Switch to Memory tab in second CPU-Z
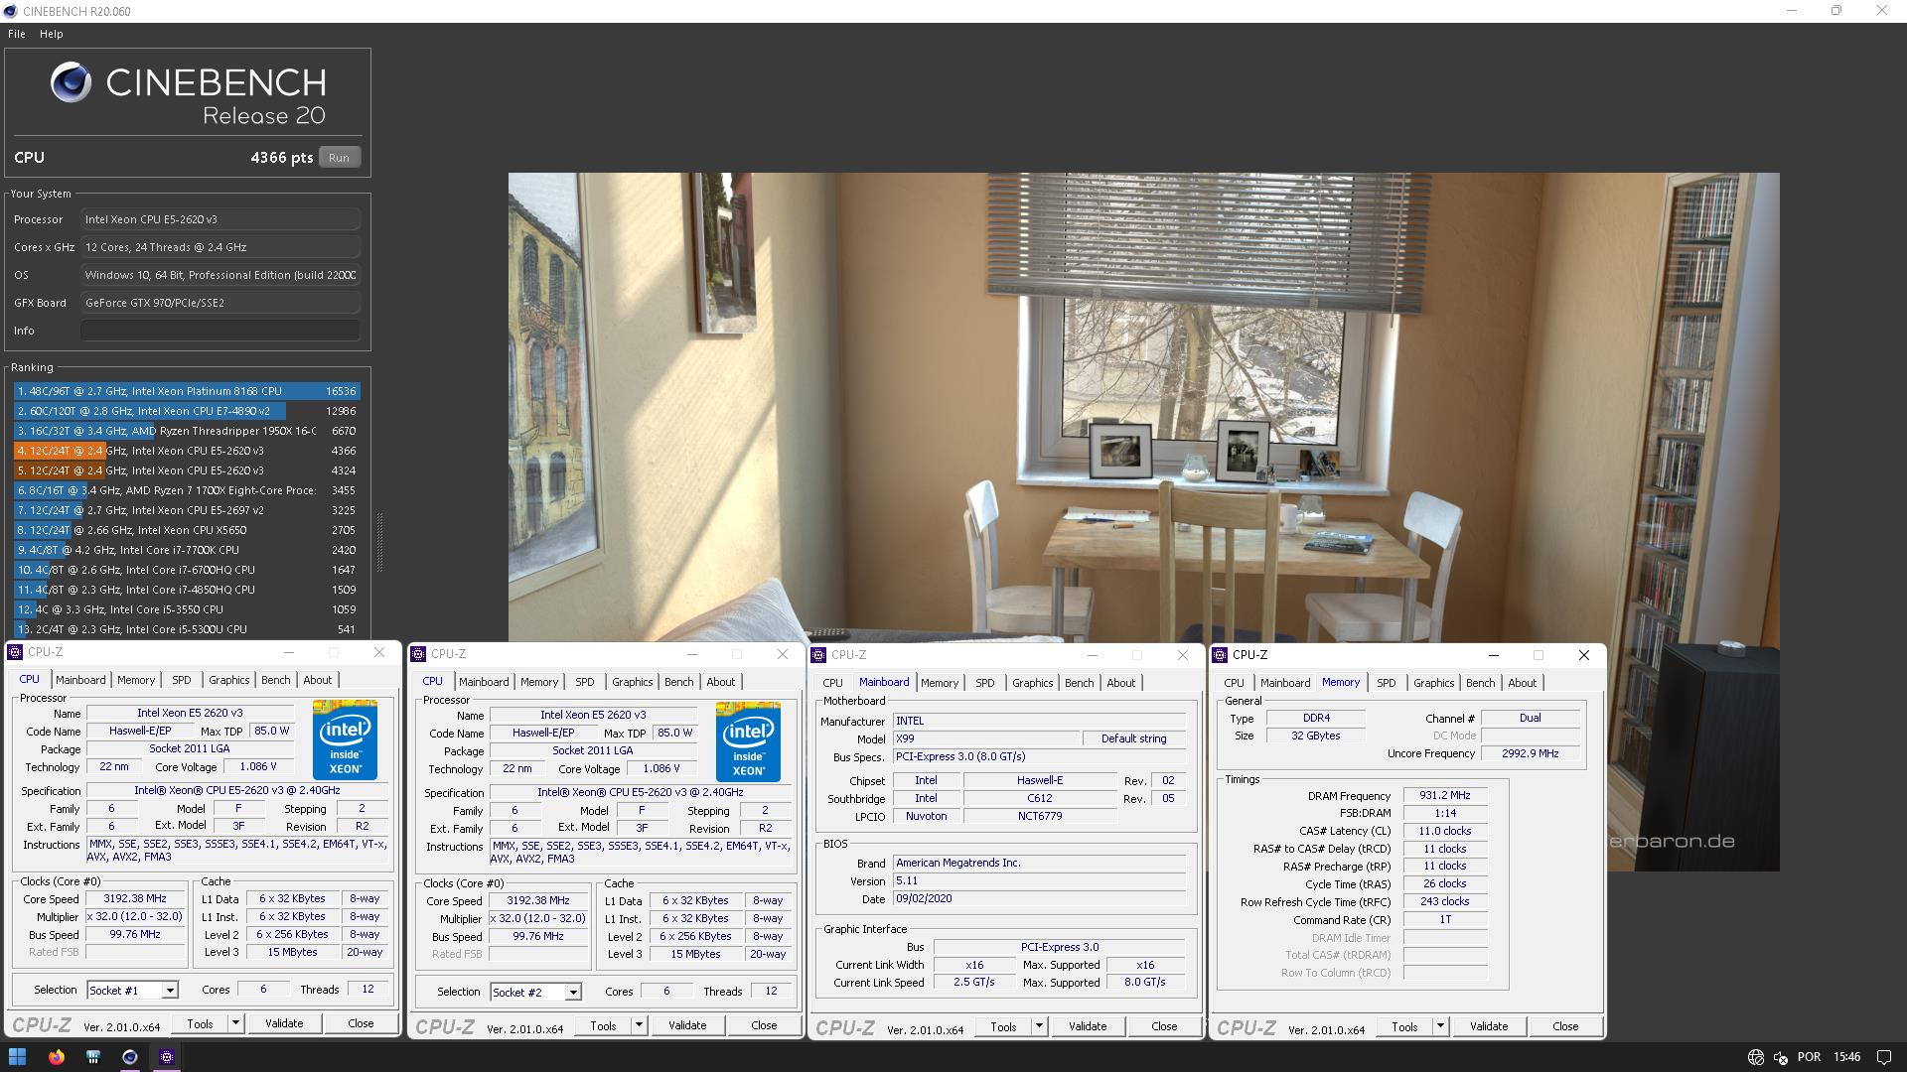 539,682
